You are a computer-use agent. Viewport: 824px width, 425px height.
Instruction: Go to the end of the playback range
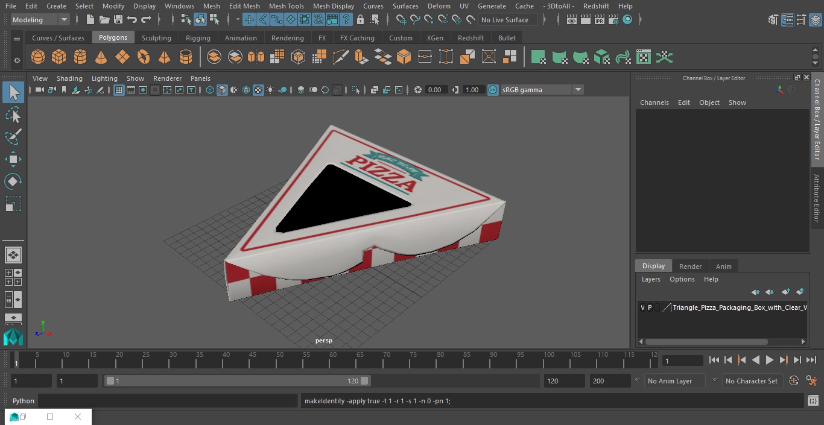point(811,360)
